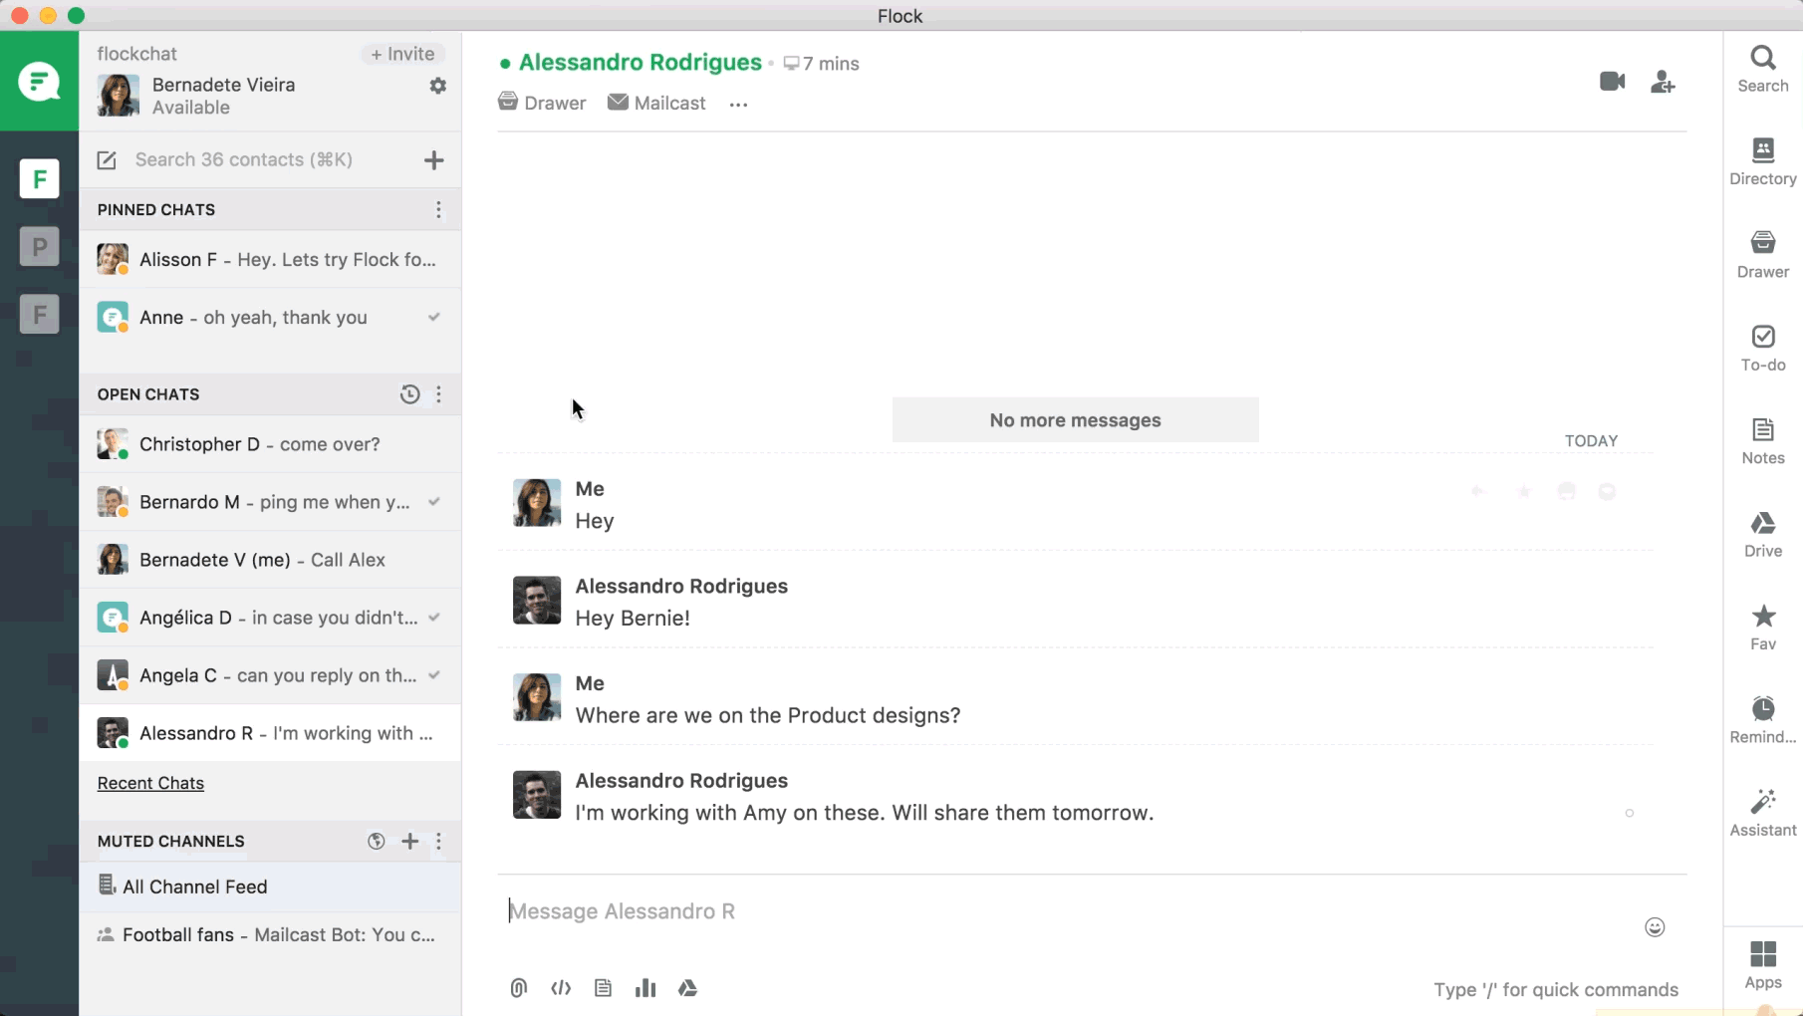Select Alessandro R chat row
Screen dimensions: 1803x1016
270,733
